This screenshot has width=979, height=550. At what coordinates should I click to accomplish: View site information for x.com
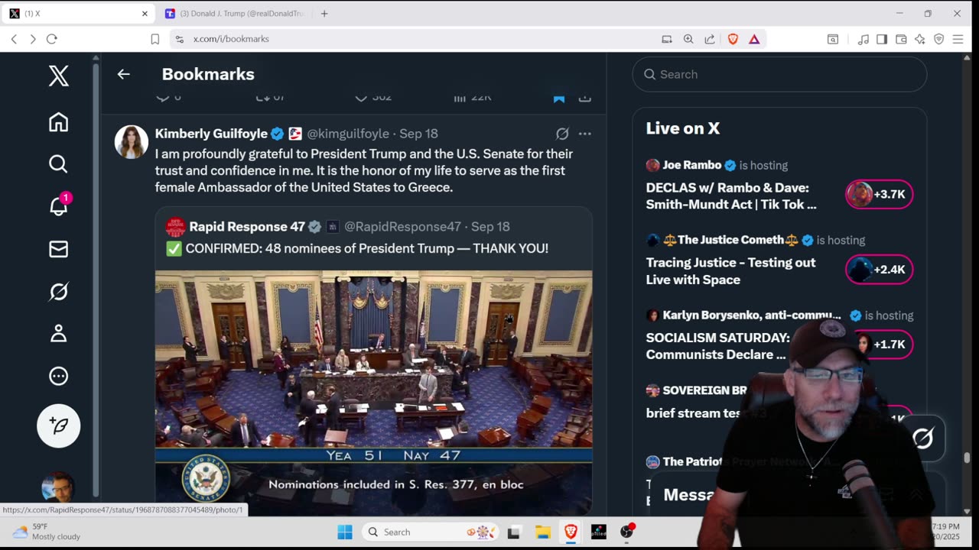[180, 39]
